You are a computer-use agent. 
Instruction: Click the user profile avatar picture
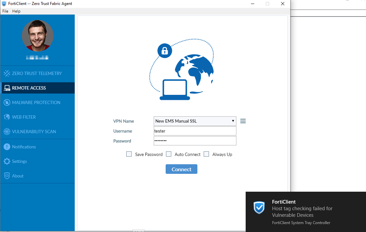pyautogui.click(x=38, y=36)
